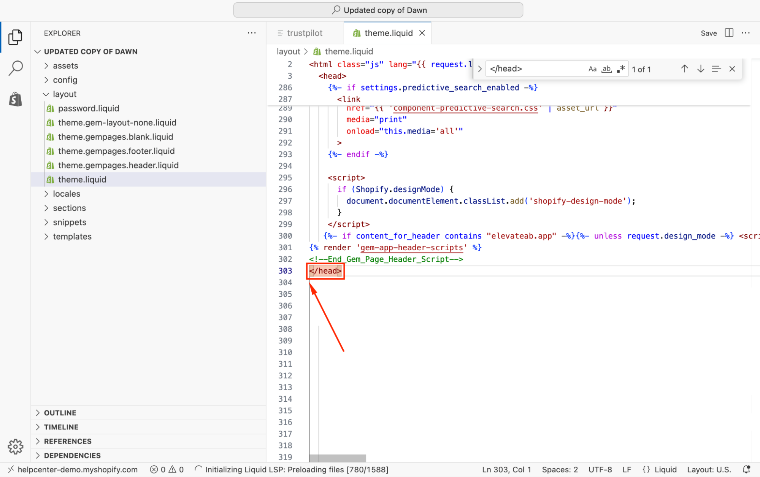This screenshot has width=760, height=477.
Task: Toggle Use Regular Expression option
Action: point(621,69)
